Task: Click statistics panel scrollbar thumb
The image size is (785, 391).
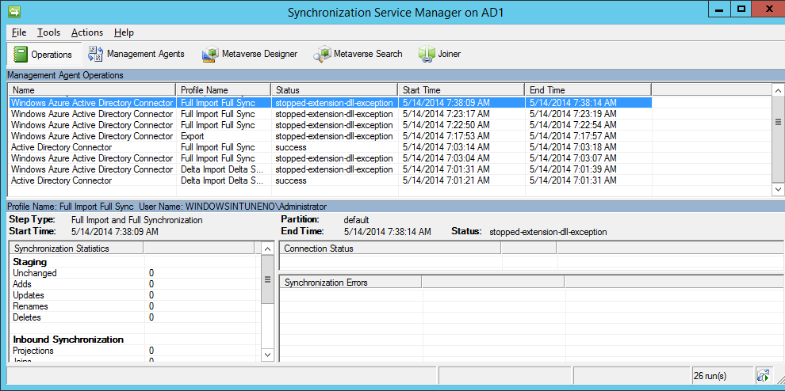Action: [268, 279]
